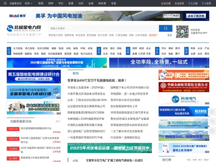Open the 科林电气 KE Electric ad
This screenshot has width=216, height=162.
184,99
